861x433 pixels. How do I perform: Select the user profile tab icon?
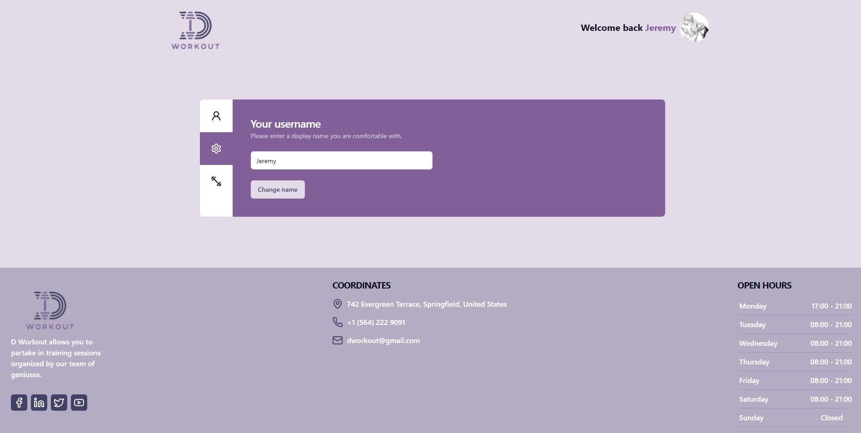click(216, 116)
